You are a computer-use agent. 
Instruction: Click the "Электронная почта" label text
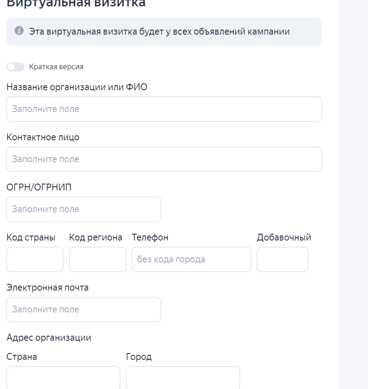coord(47,287)
